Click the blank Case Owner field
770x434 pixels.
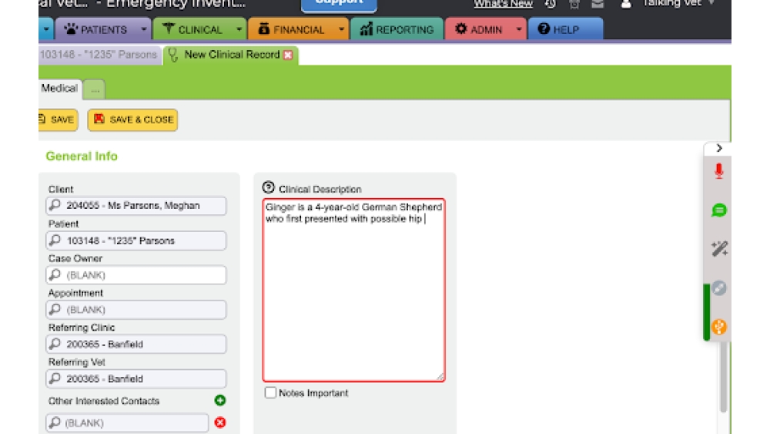(x=136, y=274)
